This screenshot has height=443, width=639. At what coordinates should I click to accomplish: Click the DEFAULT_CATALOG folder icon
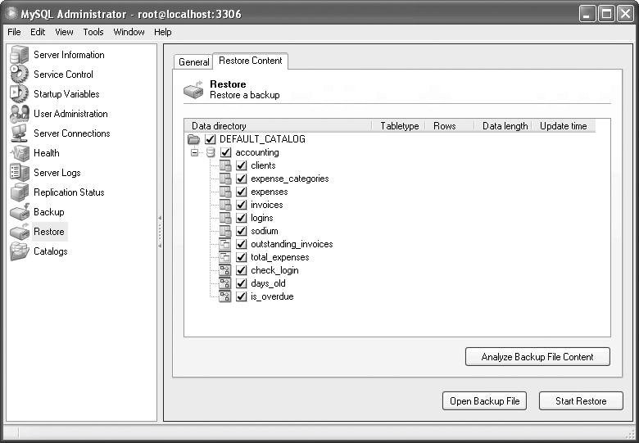point(193,139)
